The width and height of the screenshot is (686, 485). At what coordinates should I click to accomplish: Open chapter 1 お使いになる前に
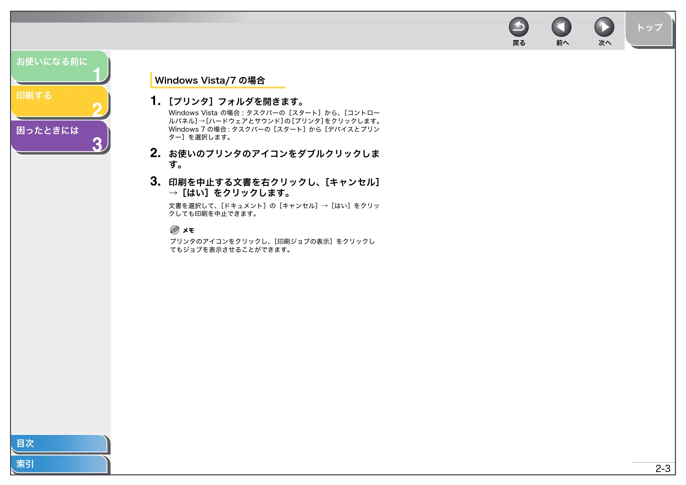(x=60, y=67)
